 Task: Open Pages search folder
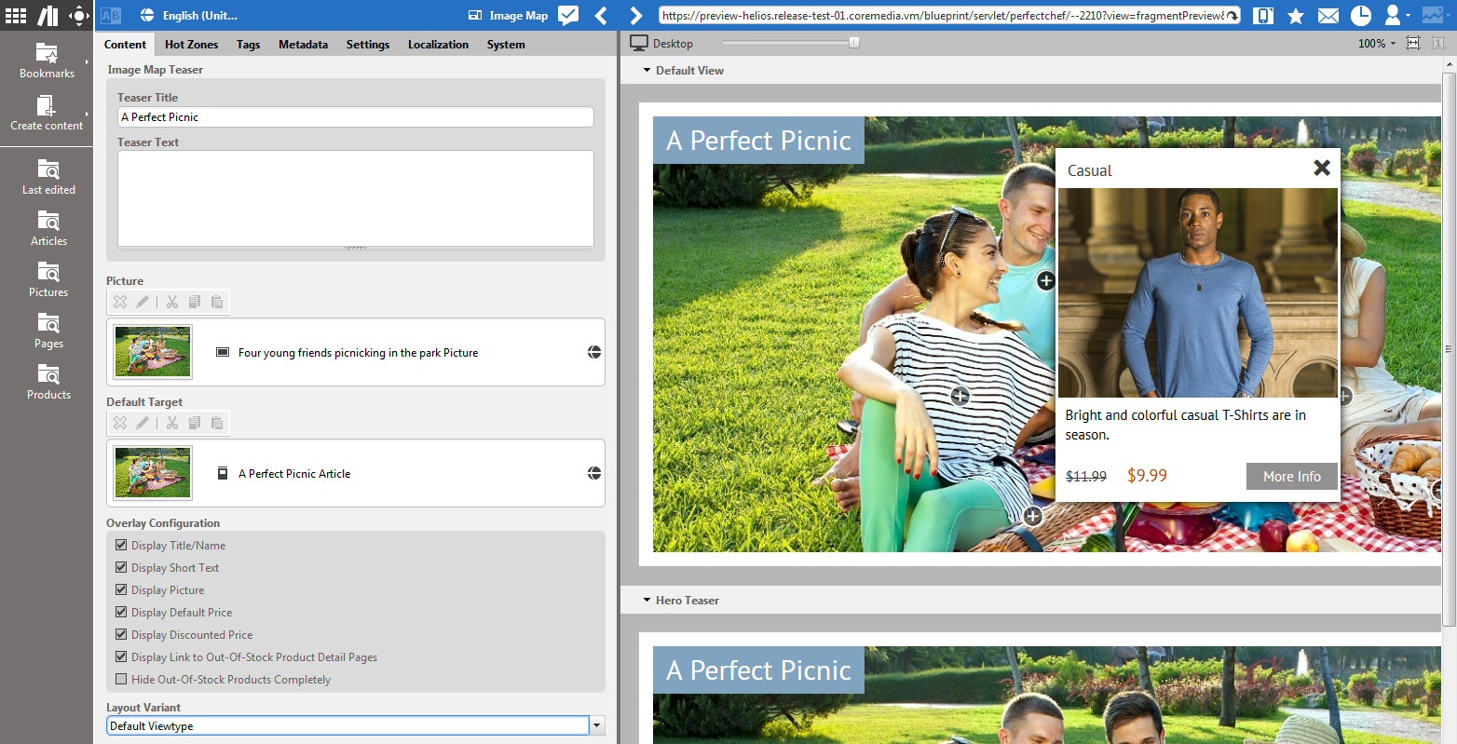48,331
